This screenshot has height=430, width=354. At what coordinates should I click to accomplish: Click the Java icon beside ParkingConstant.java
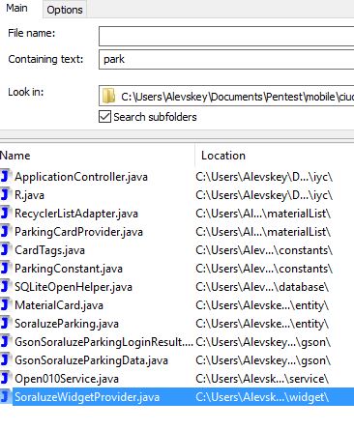coord(6,269)
